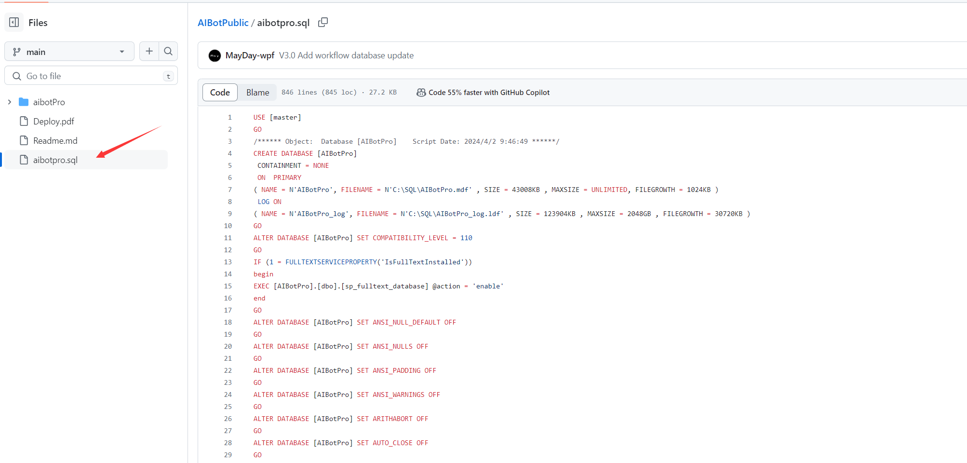Expand the aibotPro folder chevron

click(10, 102)
